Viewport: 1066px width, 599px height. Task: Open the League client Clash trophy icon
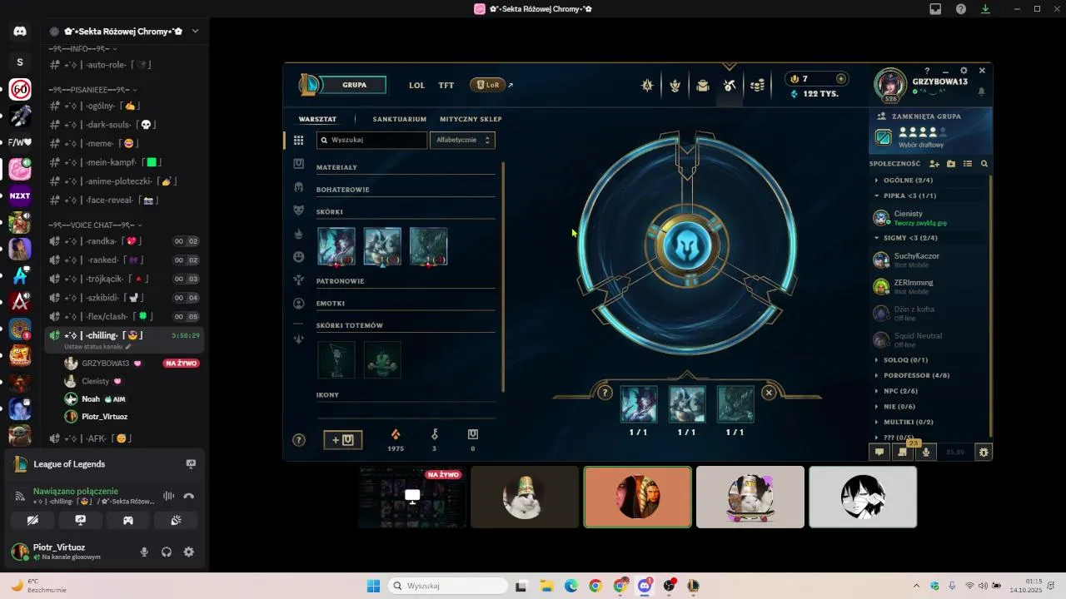(x=675, y=85)
